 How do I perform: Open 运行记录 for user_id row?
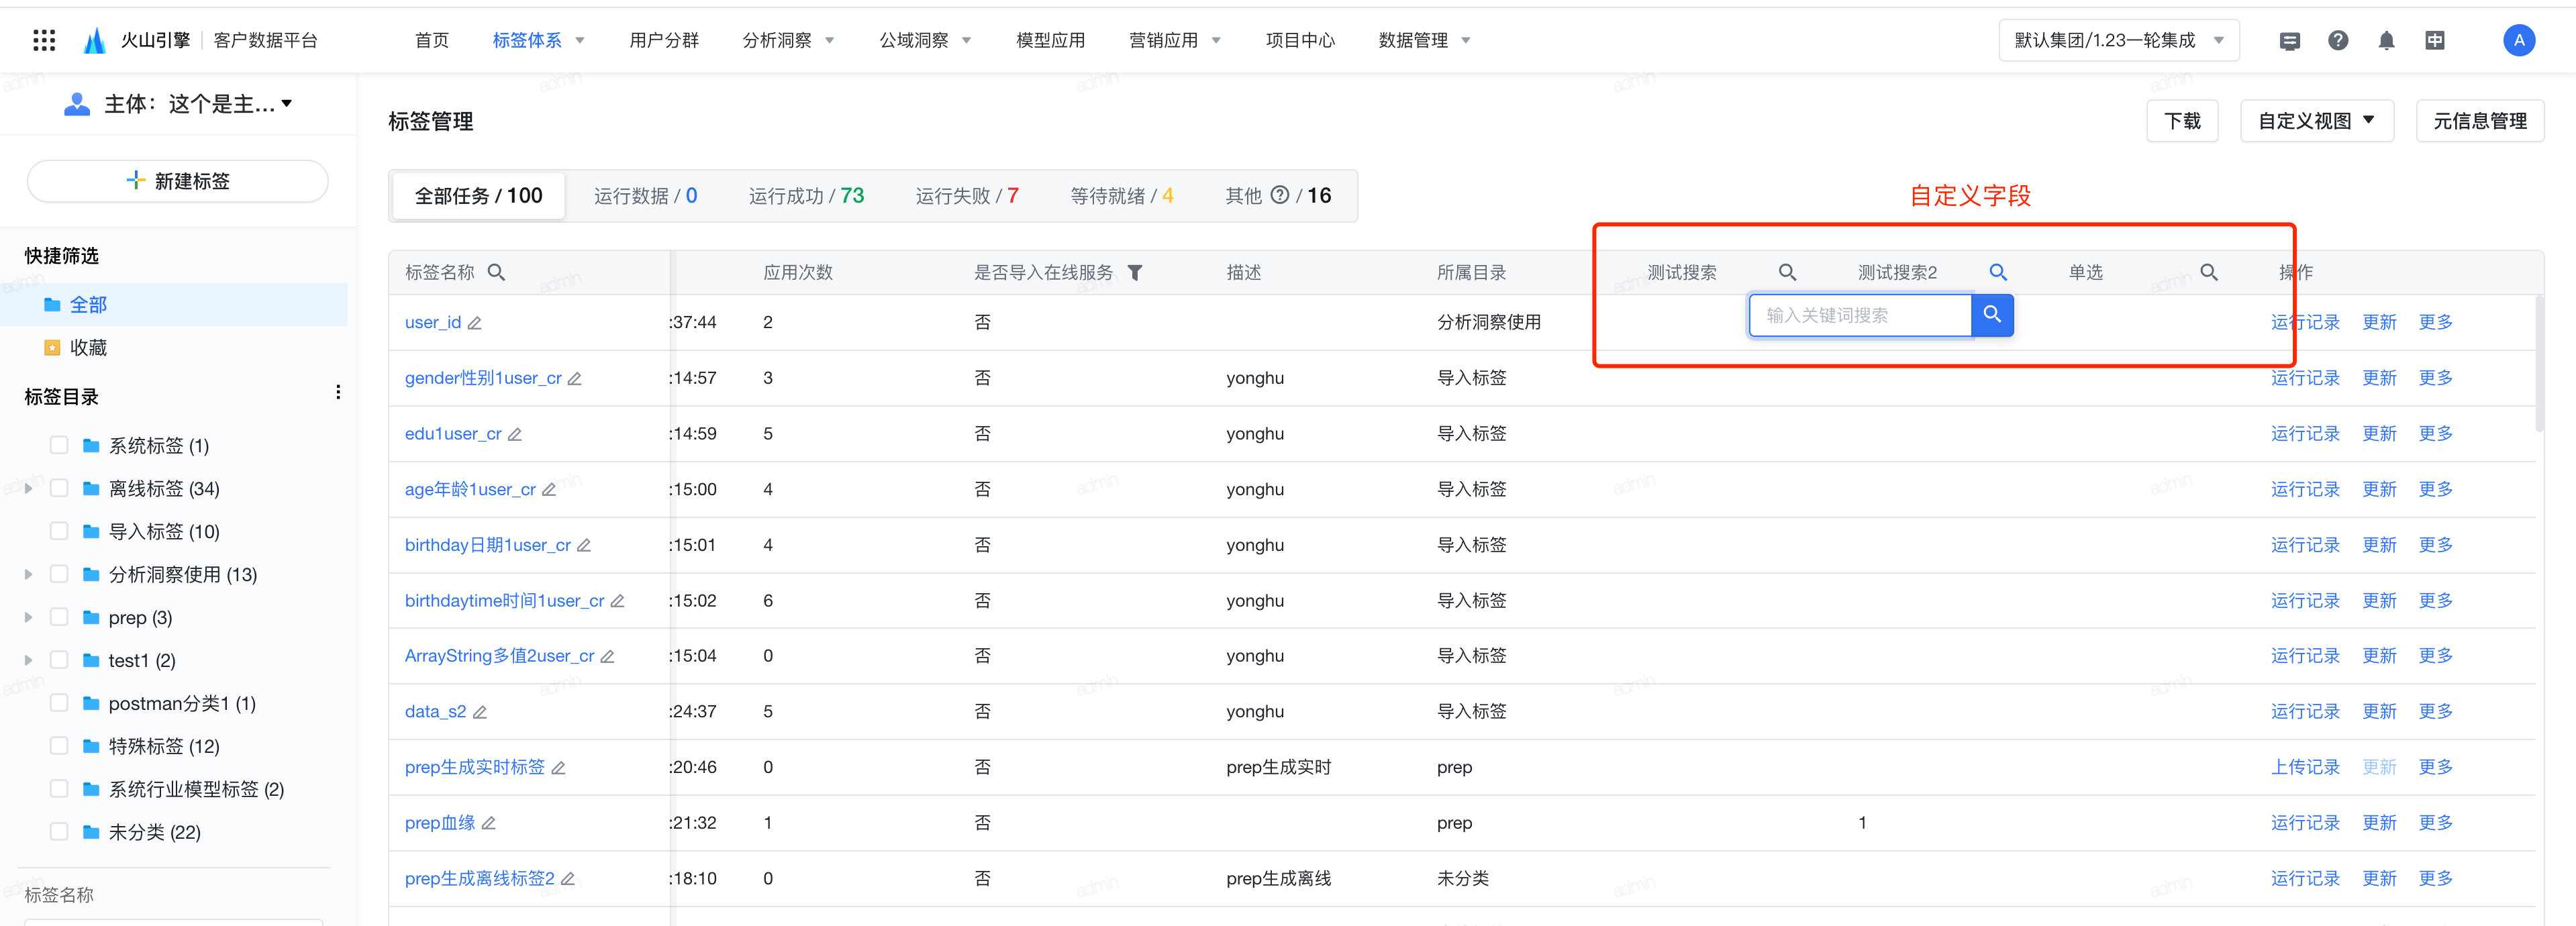(2305, 322)
